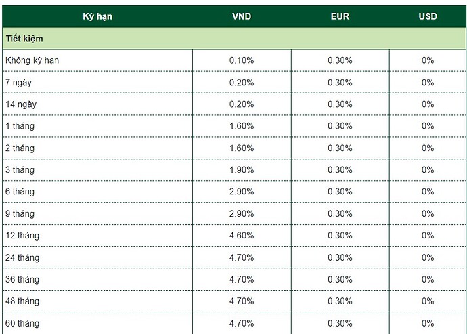Select the 1 tháng term label
The height and width of the screenshot is (334, 467).
[x=20, y=126]
